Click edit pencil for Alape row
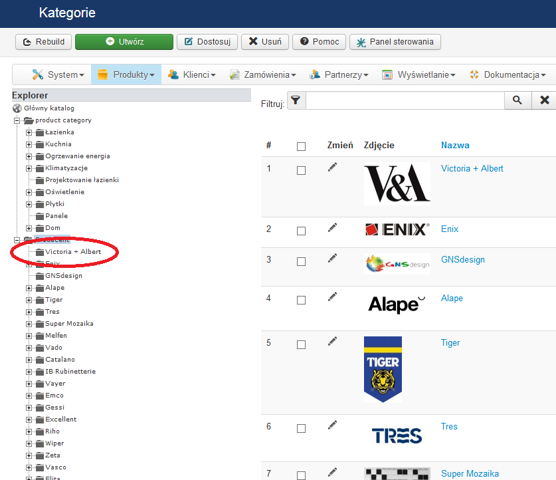Screen dimensions: 556x480 (x=332, y=297)
